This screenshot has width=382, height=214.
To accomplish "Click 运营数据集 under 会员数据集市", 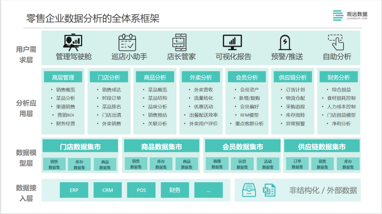I will 242,164.
